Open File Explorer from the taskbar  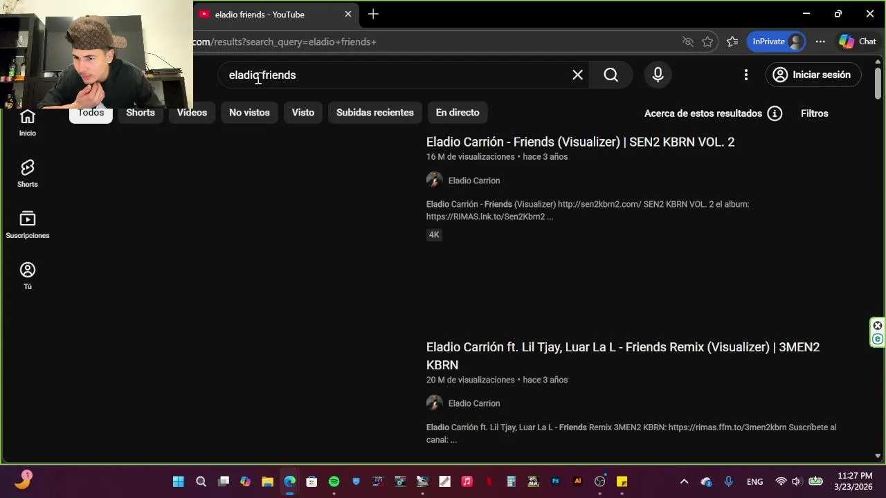tap(267, 481)
